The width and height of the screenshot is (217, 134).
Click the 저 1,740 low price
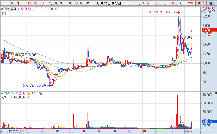coord(186,3)
